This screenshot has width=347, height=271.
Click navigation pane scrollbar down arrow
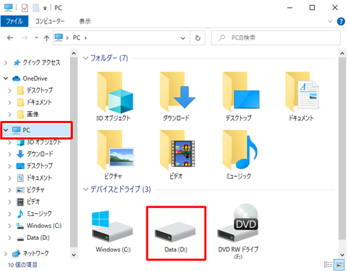pos(74,255)
